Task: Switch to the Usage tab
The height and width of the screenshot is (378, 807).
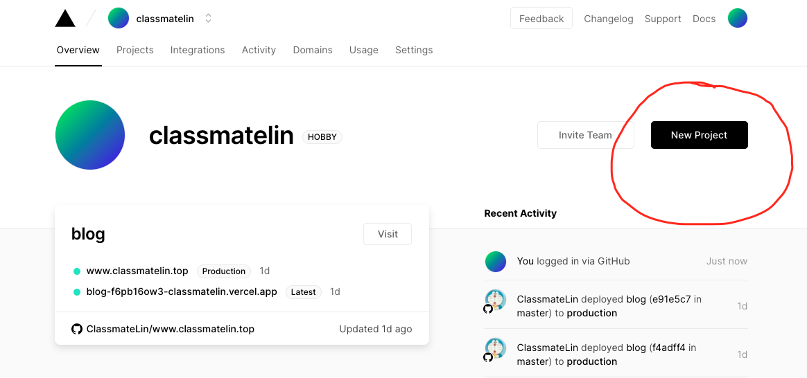Action: (364, 50)
